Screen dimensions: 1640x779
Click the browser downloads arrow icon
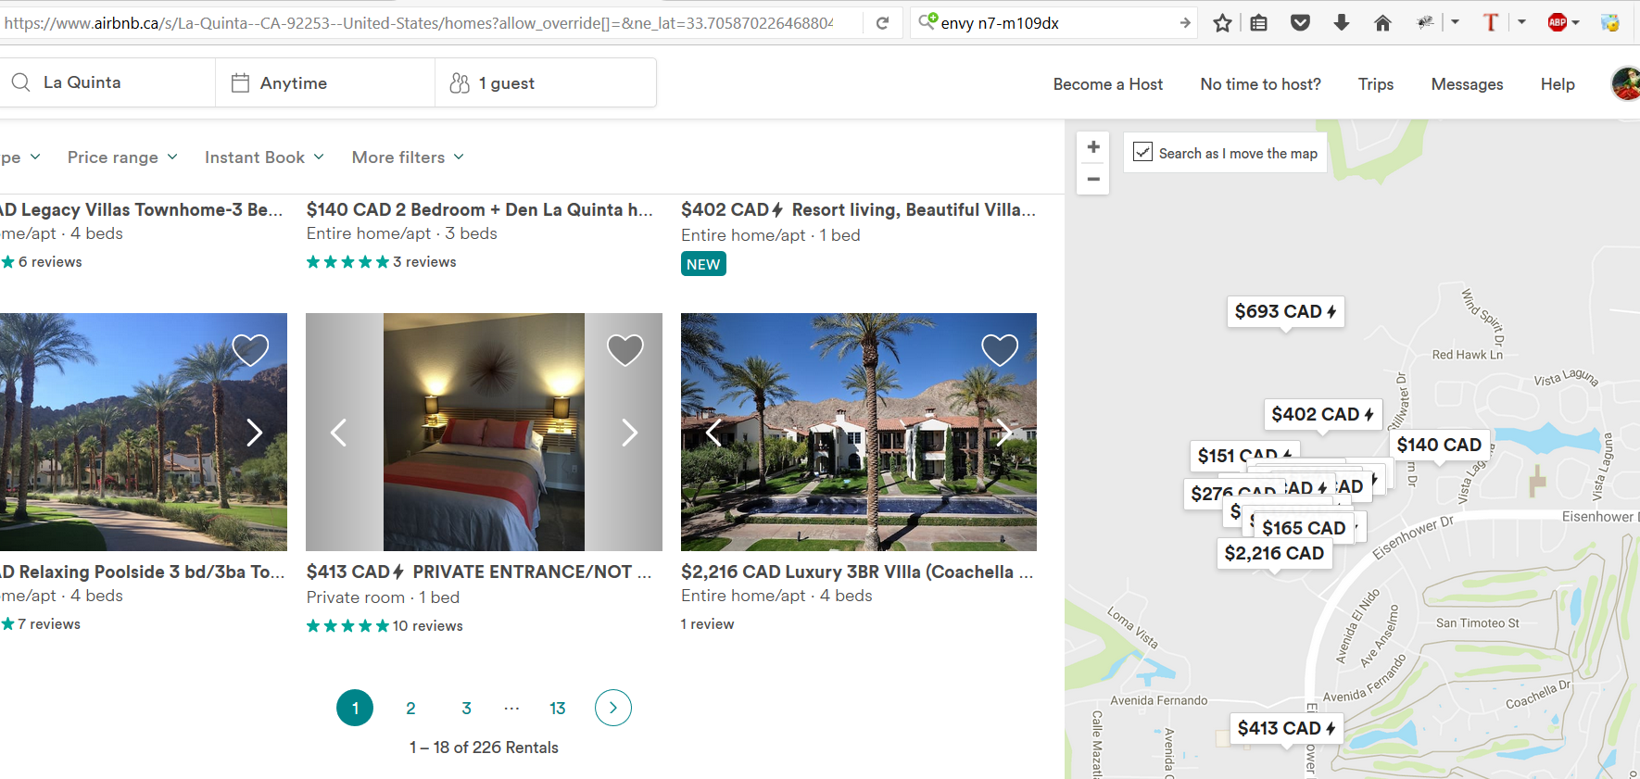(x=1341, y=23)
